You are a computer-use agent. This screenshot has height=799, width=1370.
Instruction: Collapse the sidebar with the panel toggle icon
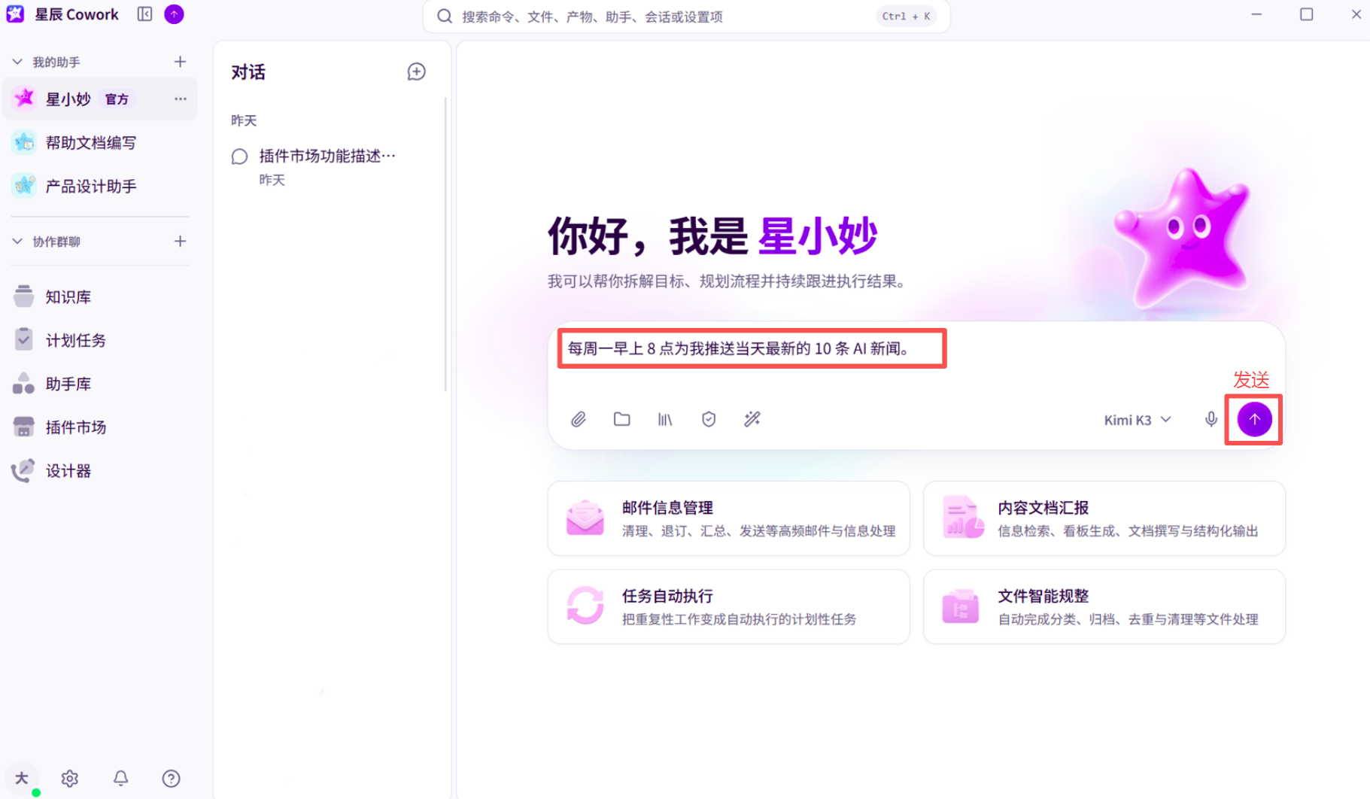144,14
